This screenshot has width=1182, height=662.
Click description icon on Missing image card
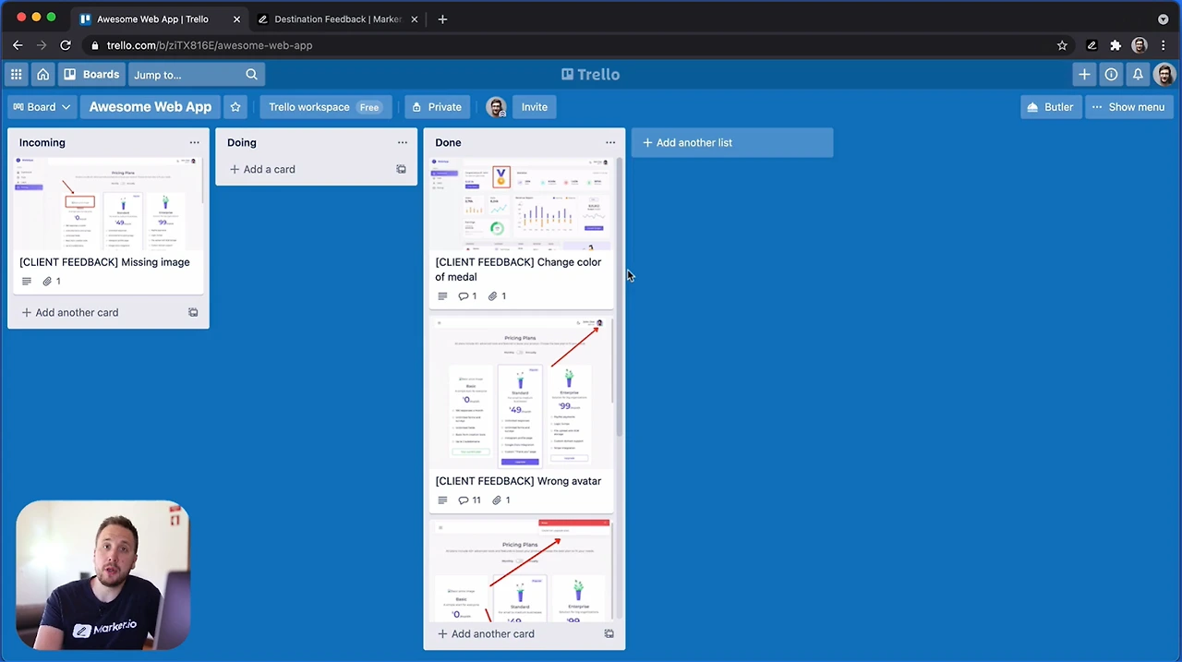pos(26,282)
